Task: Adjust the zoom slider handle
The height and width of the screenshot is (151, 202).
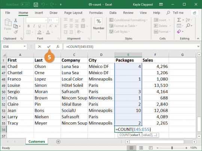Action: 172,148
